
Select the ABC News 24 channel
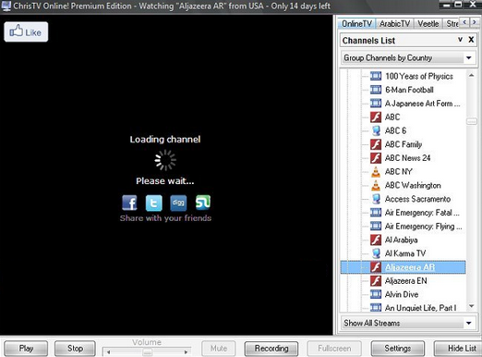click(x=407, y=158)
